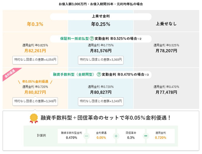Click the orange 年0.05%金利優遇 label
This screenshot has width=202, height=154.
(x=35, y=82)
